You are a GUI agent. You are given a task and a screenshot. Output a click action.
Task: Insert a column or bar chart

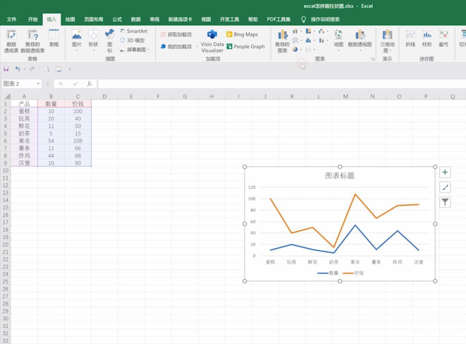[x=295, y=31]
